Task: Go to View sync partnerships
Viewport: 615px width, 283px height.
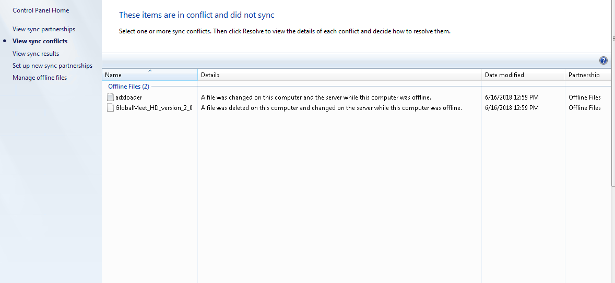Action: pos(44,29)
